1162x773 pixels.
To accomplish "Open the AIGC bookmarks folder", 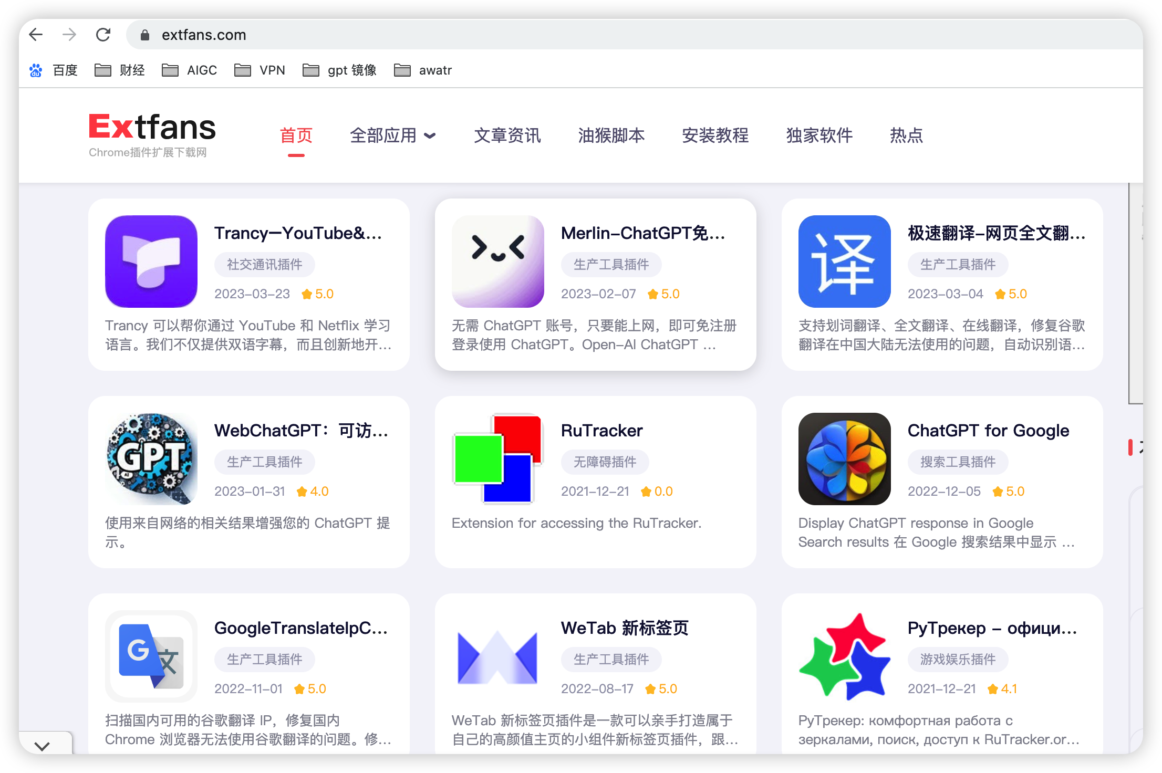I will (190, 70).
